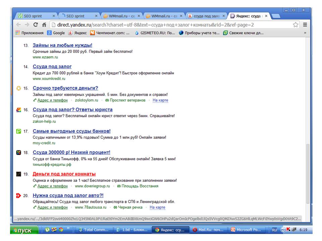Viewport: 322px width, 241px height.
Task: Switch to Mail.Ru taskbar window
Action: coord(209,230)
